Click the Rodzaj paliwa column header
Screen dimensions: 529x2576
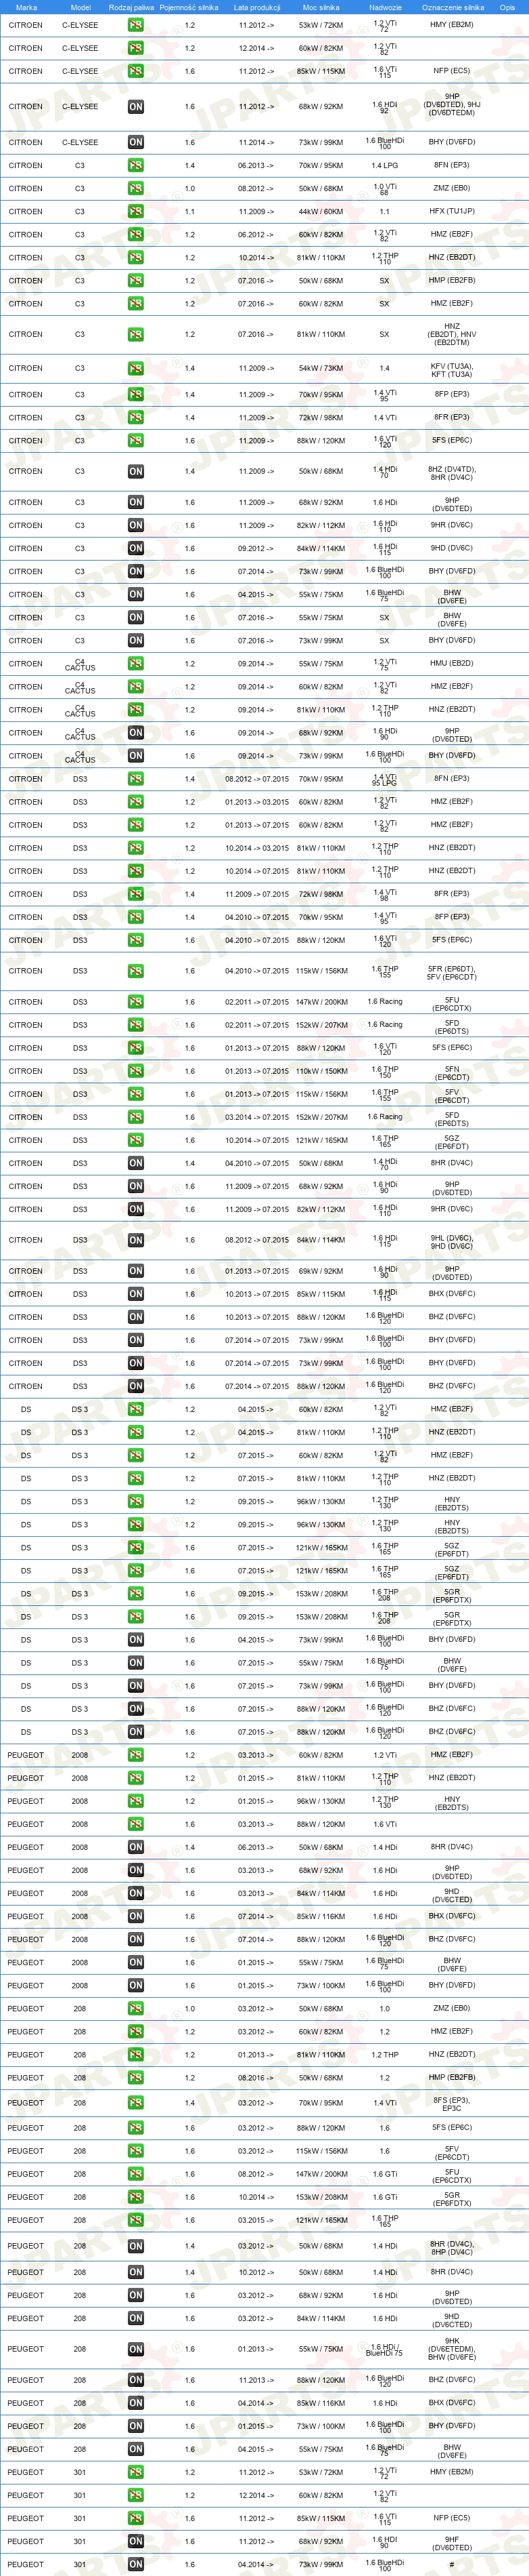[x=131, y=7]
